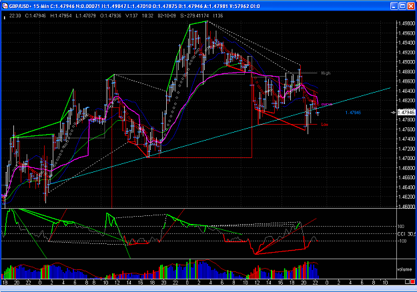417x292 pixels.
Task: Click 'L:1.47879' in the bar info row
Action: pyautogui.click(x=85, y=16)
